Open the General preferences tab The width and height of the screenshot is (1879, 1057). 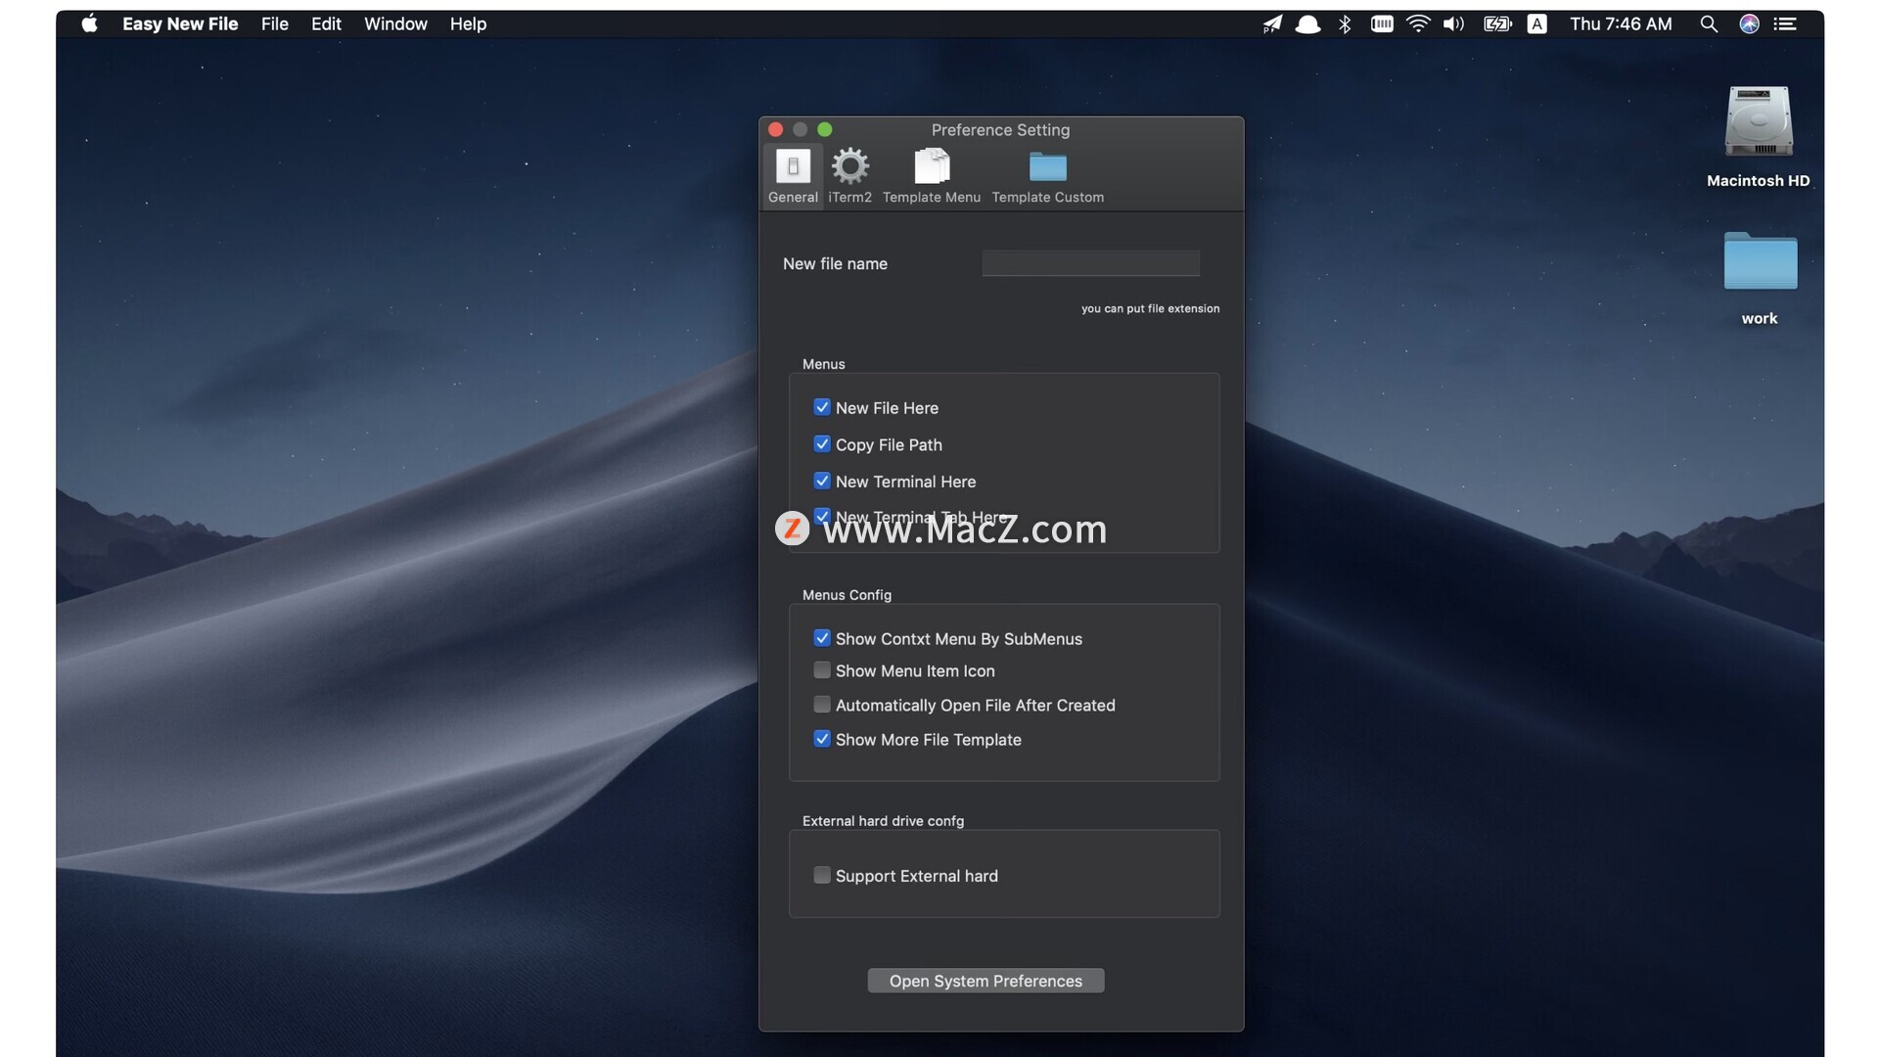(793, 176)
